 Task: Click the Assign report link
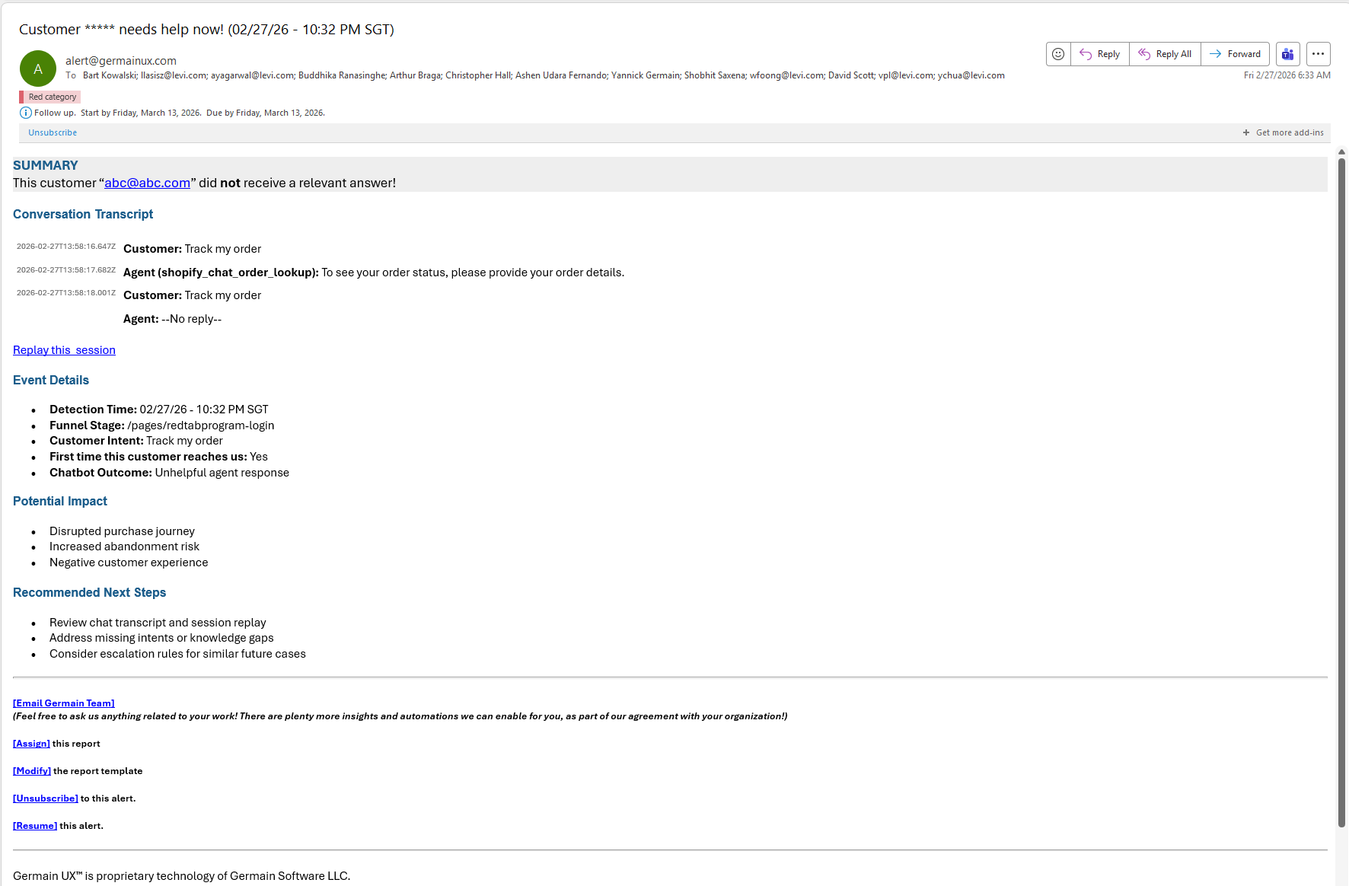(x=31, y=744)
